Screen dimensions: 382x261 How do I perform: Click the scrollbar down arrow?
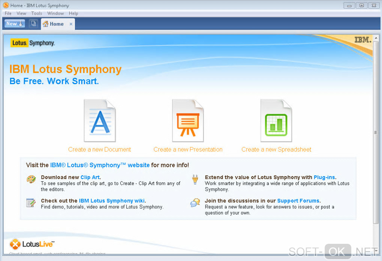click(x=376, y=250)
